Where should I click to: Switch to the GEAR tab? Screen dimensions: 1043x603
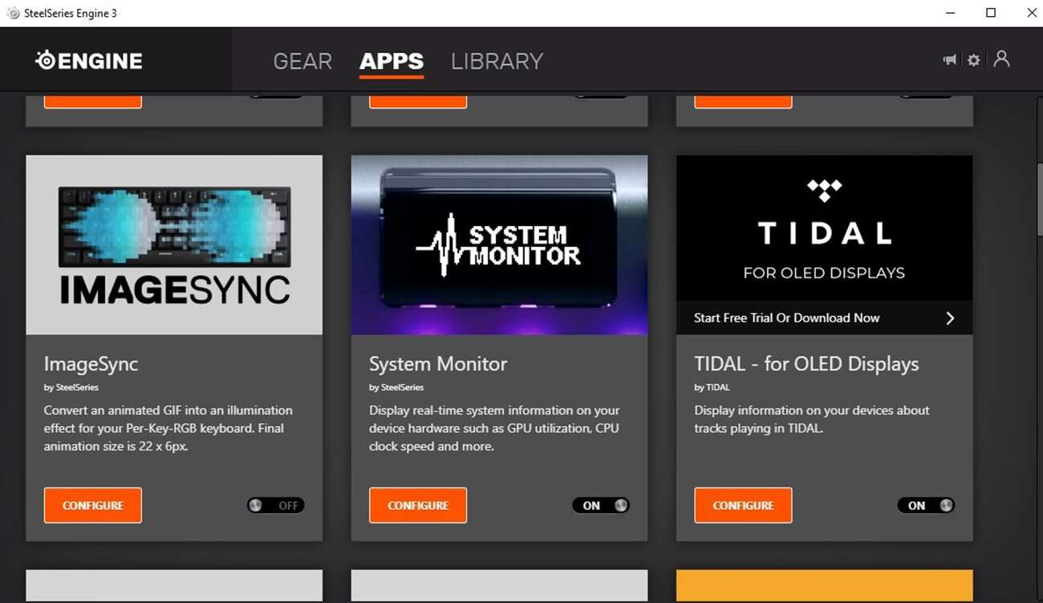pos(302,62)
